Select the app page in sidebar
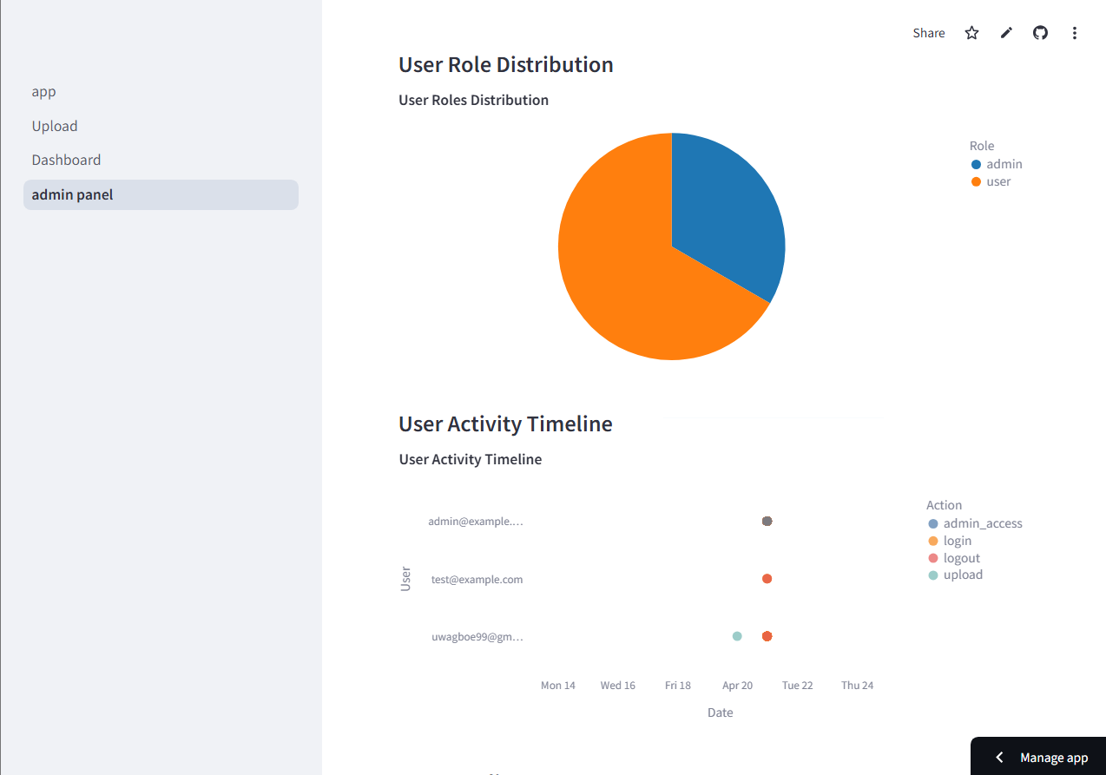The image size is (1106, 775). click(x=43, y=91)
